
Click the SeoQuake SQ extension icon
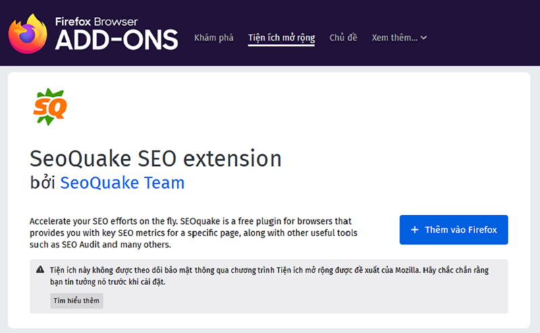tap(50, 107)
